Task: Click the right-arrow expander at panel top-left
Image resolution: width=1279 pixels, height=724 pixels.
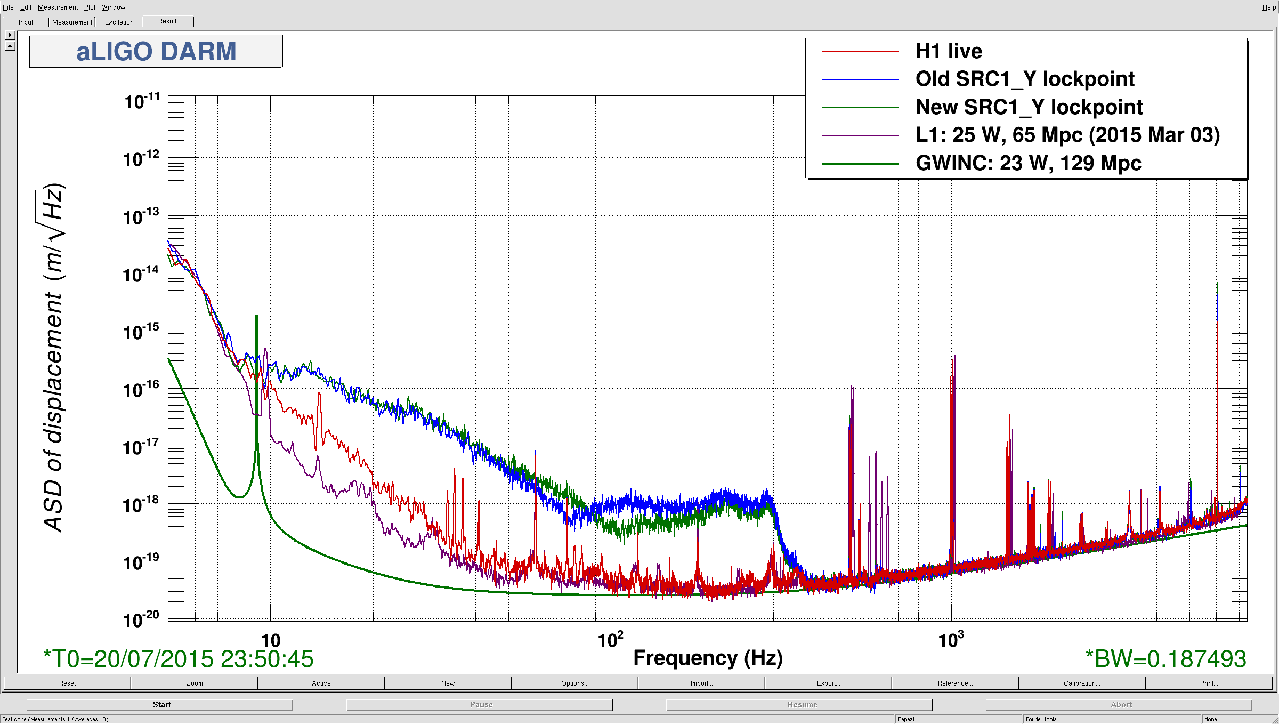Action: 10,35
